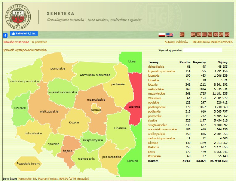
Task: Open the folder help icon
Action: (227, 35)
